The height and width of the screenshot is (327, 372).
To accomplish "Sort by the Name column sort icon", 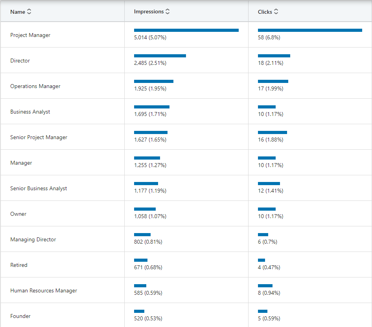I will 29,12.
